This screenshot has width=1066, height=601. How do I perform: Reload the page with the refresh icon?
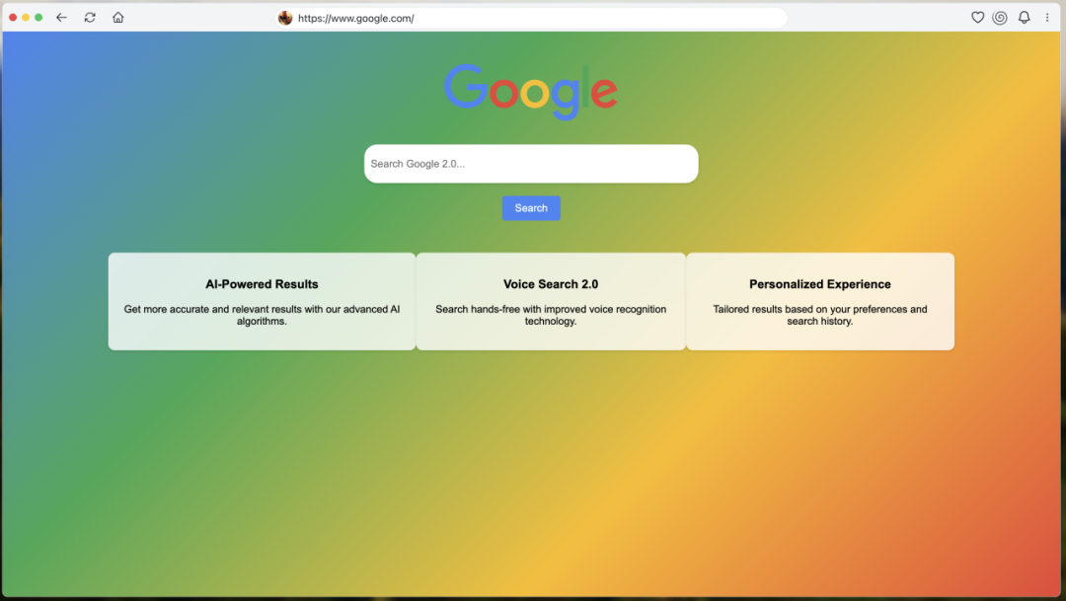tap(90, 18)
